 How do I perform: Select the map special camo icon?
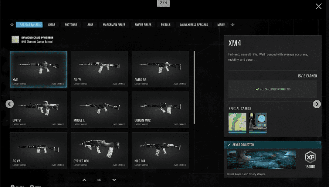click(237, 122)
